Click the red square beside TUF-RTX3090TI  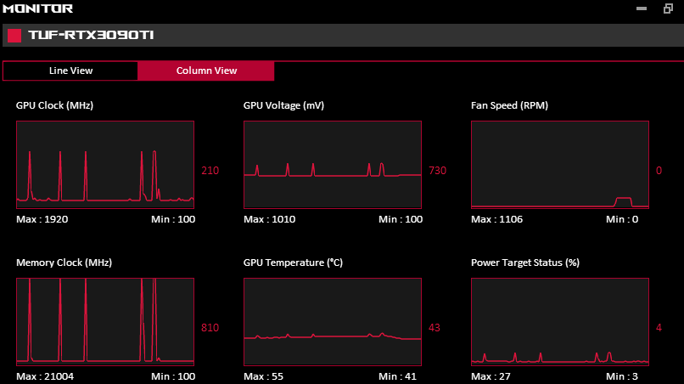(14, 36)
